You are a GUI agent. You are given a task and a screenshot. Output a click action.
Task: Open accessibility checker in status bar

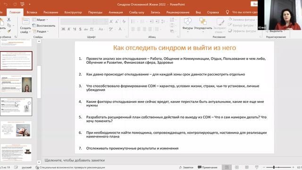[70, 167]
